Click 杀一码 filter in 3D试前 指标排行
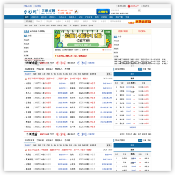The height and width of the screenshot is (175, 175). 53,74
